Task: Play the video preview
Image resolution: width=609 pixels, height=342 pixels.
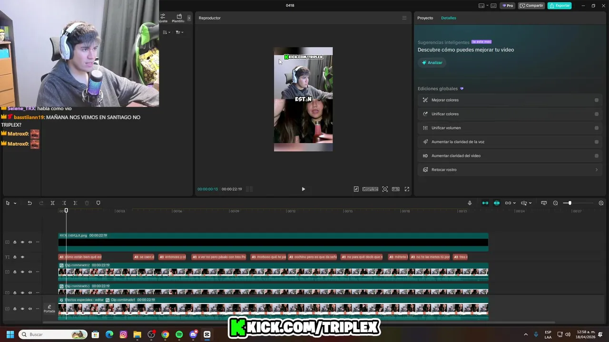Action: 303,189
